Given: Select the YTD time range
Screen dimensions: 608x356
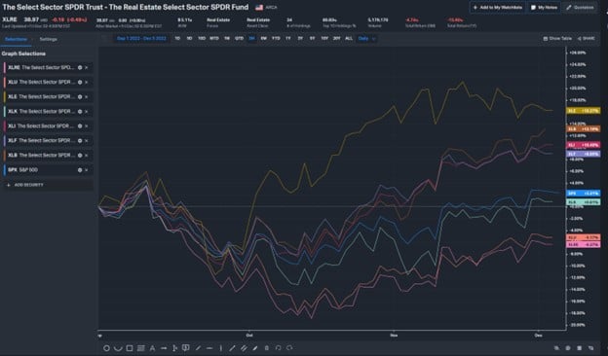Looking at the screenshot, I should tap(276, 39).
